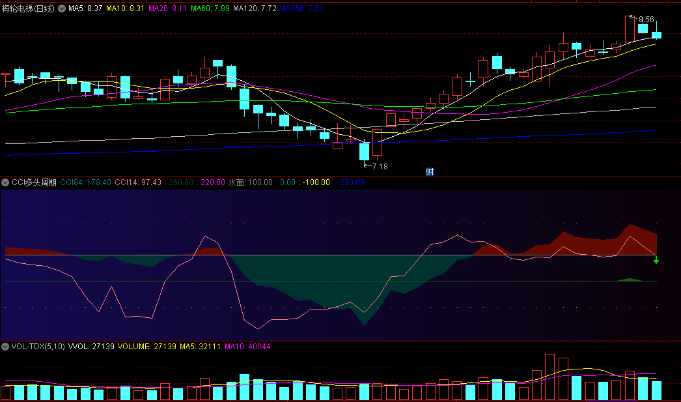Click the 财 financial info marker

point(430,171)
